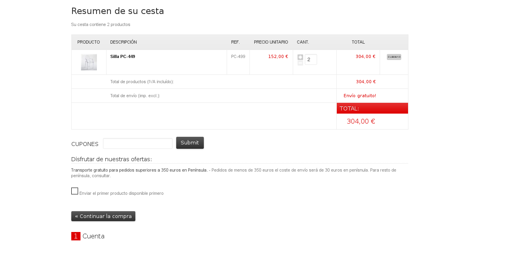Screen dimensions: 531x254
Task: Decrease quantity with the minus icon
Action: (x=300, y=63)
